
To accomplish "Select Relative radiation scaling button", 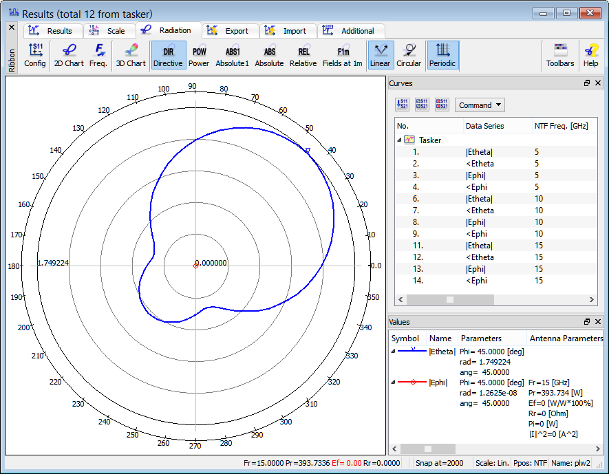I will coord(303,55).
